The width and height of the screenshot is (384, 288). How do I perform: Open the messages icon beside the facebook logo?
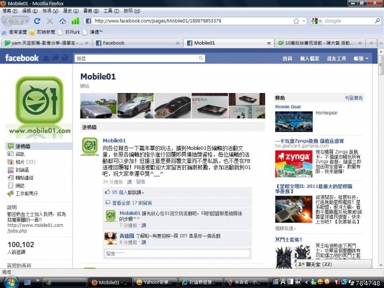click(56, 58)
